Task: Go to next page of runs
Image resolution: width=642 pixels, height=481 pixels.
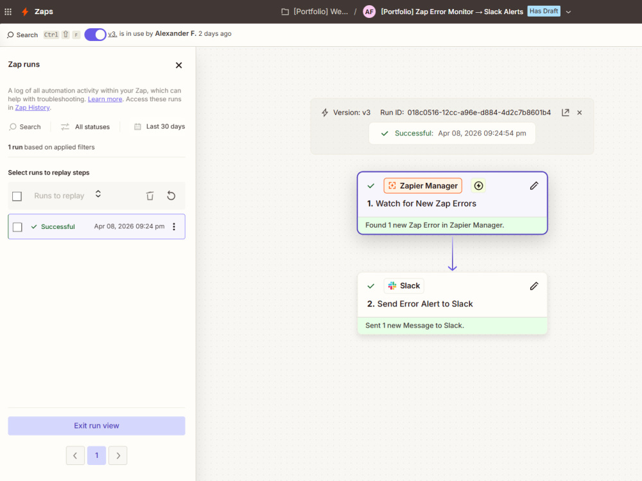Action: pyautogui.click(x=118, y=455)
